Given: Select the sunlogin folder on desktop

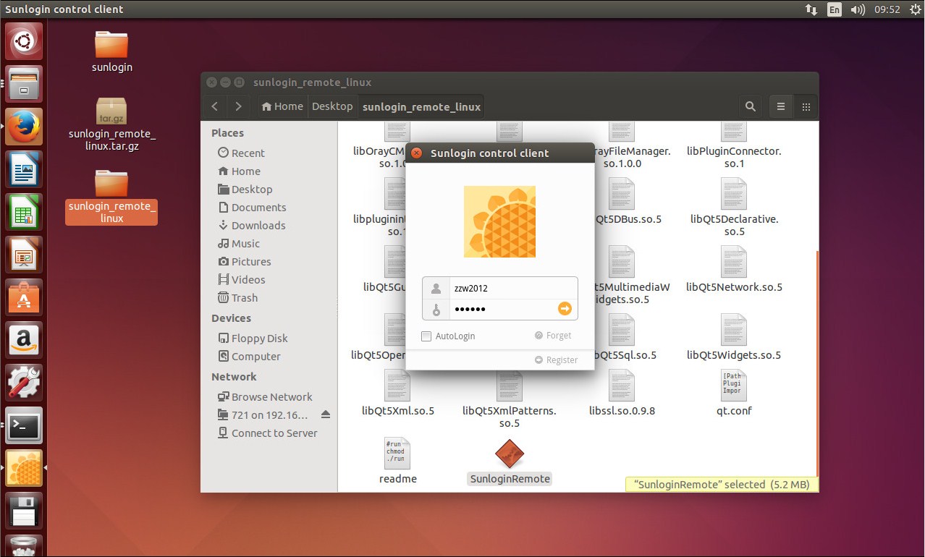Looking at the screenshot, I should coord(111,51).
